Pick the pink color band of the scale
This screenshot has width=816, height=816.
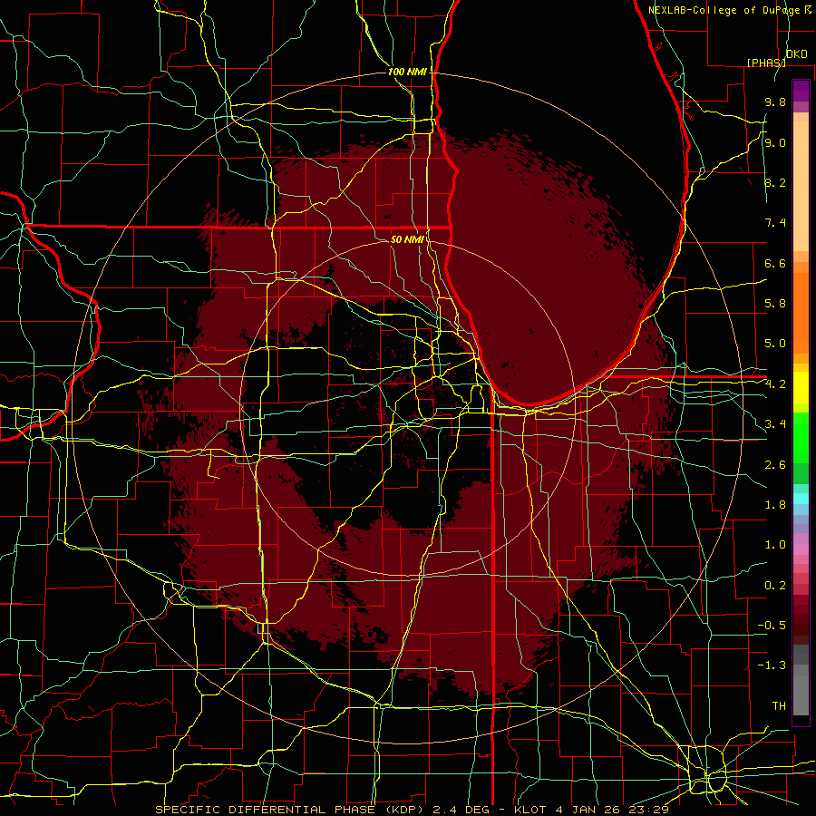(801, 549)
